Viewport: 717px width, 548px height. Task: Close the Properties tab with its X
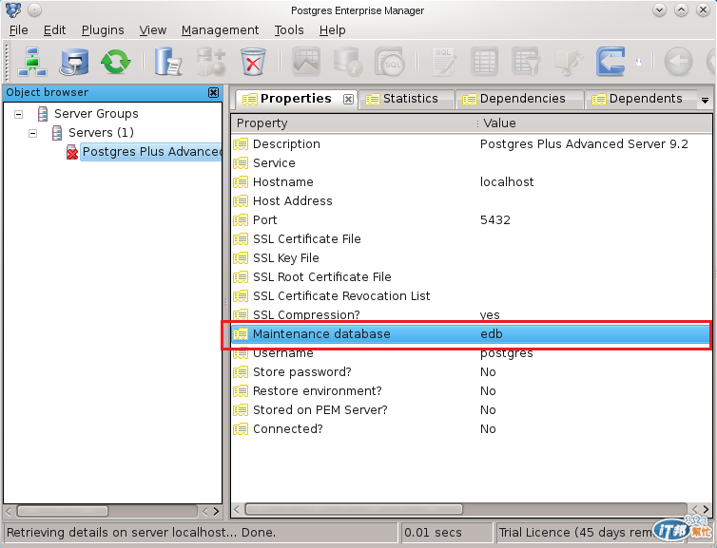point(348,99)
